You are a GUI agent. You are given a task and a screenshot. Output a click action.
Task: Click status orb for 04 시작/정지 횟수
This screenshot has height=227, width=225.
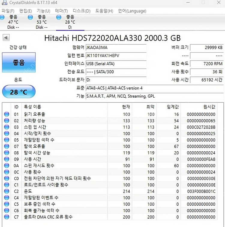7,134
